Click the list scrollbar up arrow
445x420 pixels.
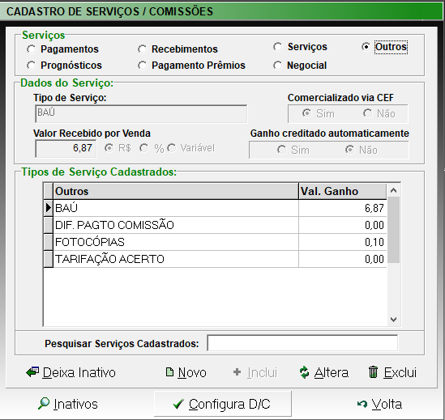point(393,190)
